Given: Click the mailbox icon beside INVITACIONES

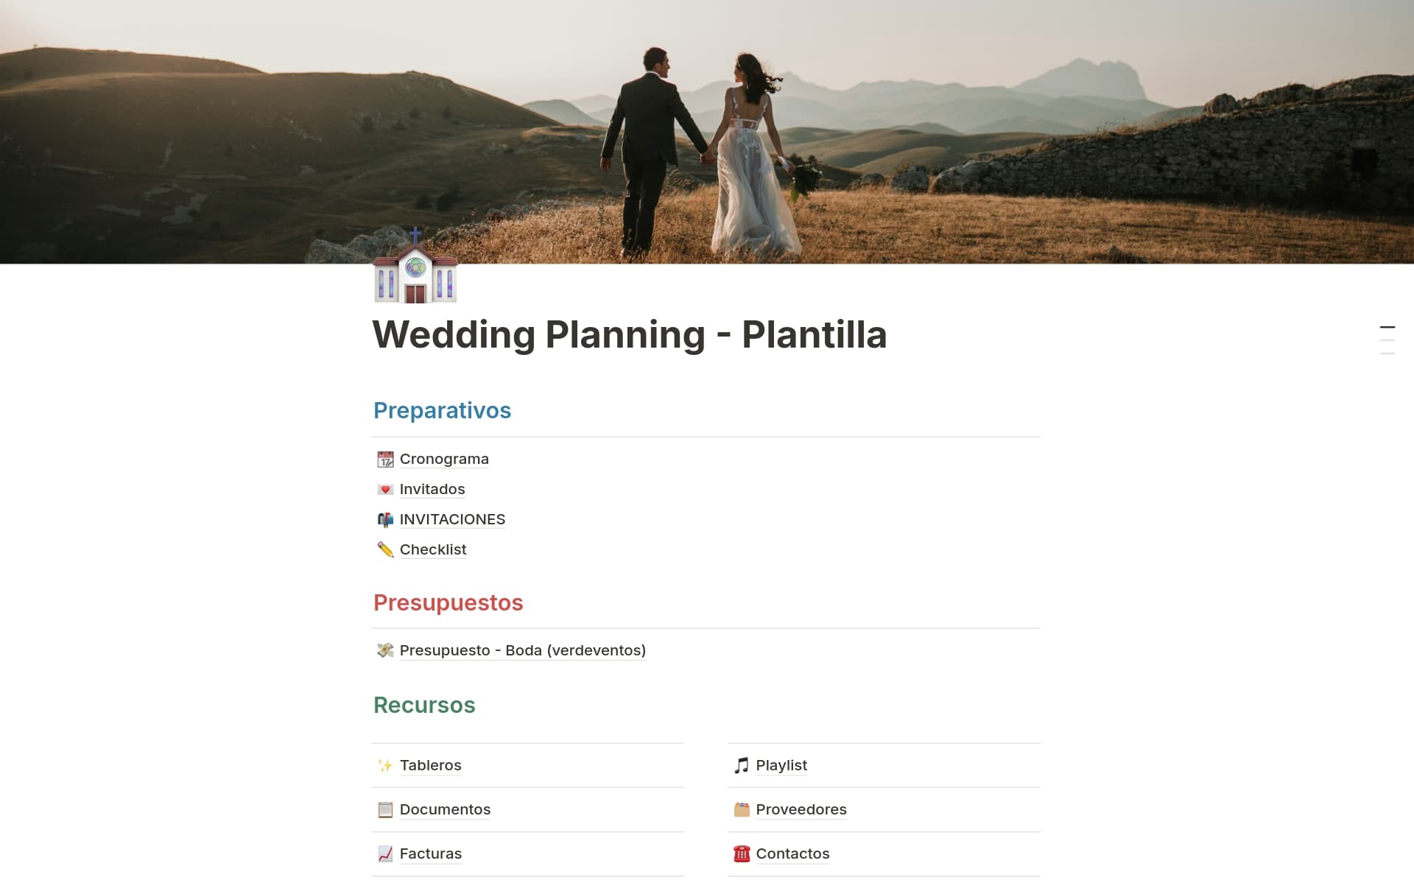Looking at the screenshot, I should click(x=385, y=520).
